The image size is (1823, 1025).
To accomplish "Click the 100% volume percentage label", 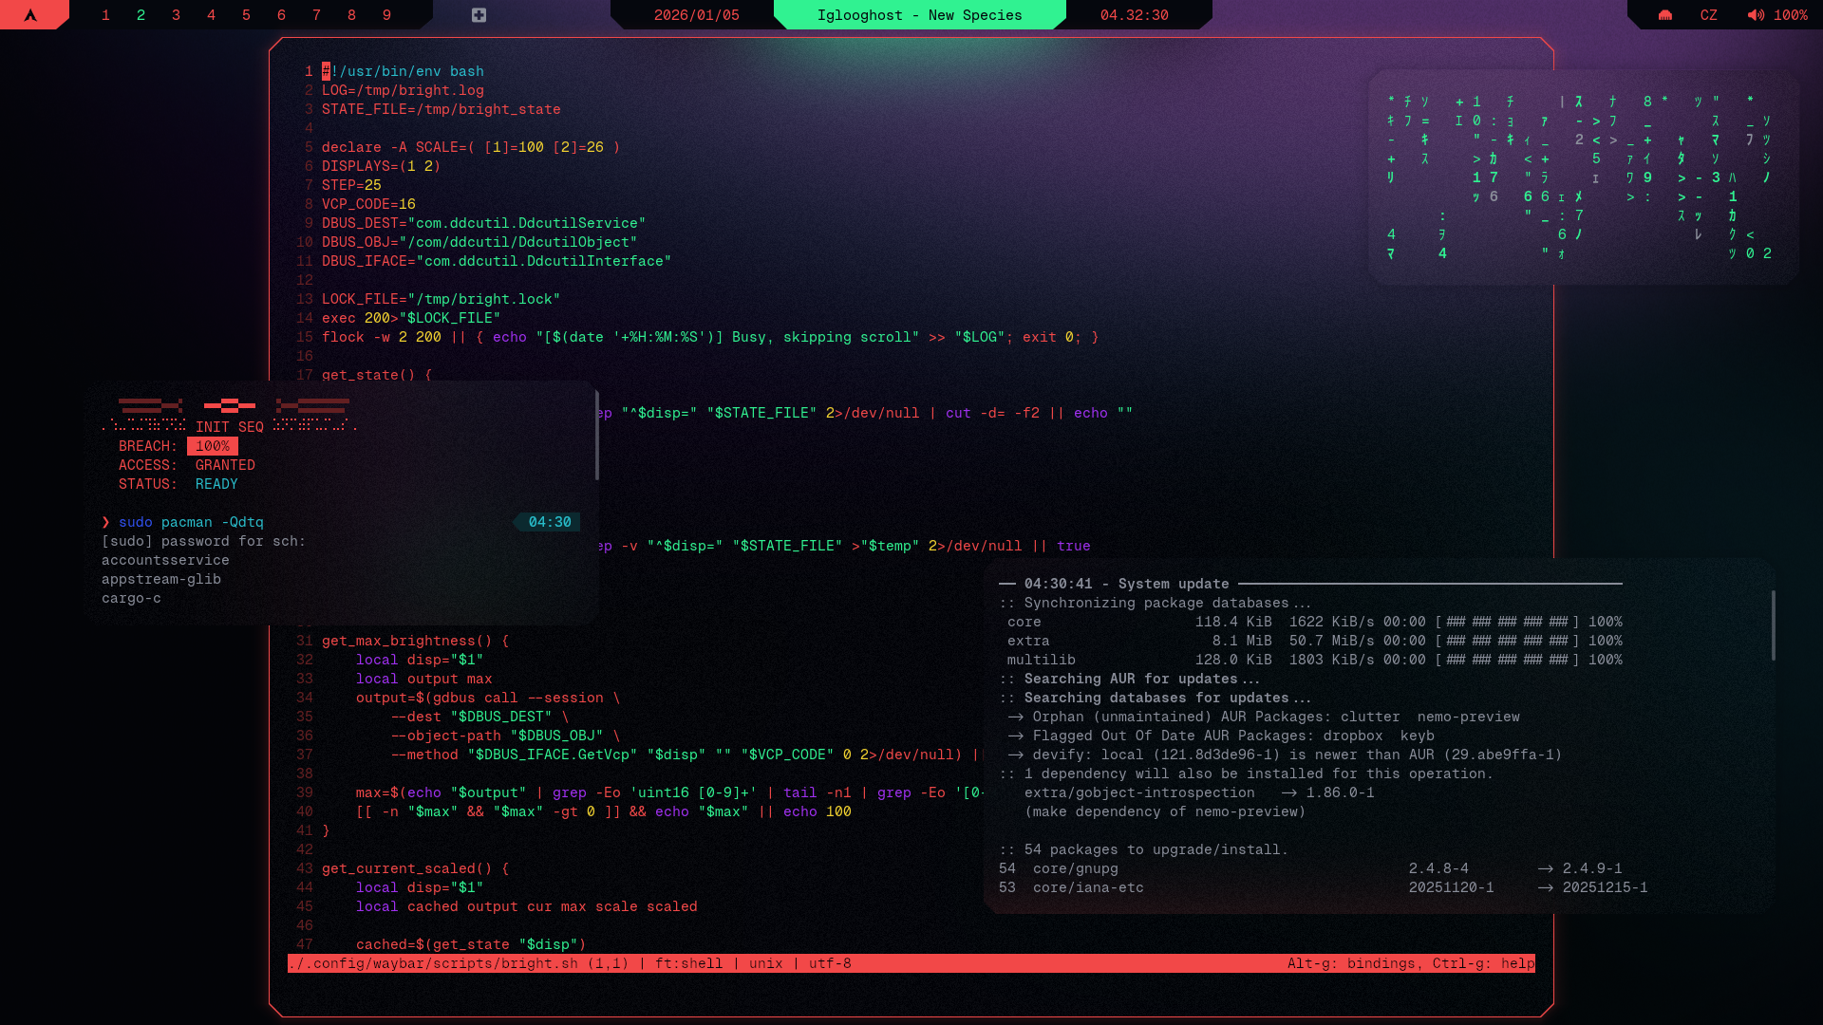I will coord(1791,15).
